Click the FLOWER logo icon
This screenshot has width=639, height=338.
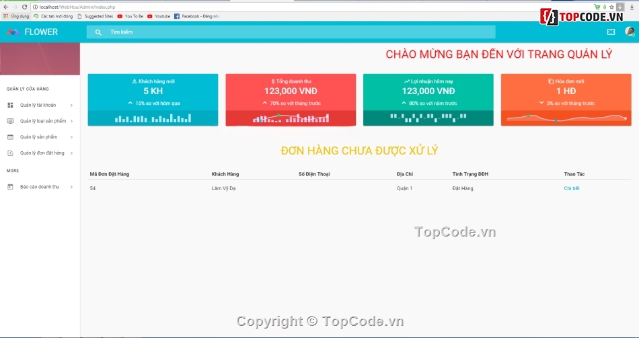[x=13, y=32]
